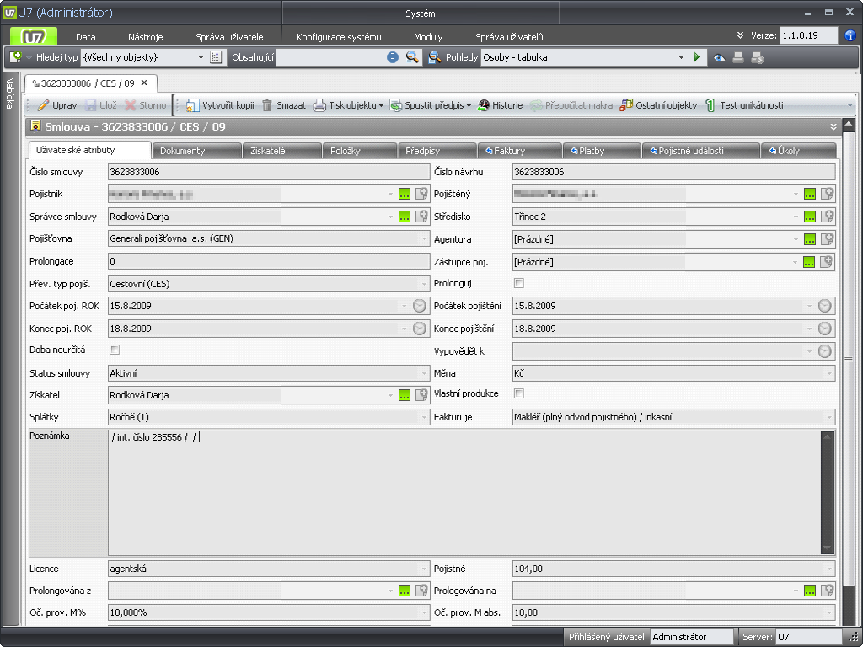863x647 pixels.
Task: Enable the Prolonguj checkbox
Action: (x=519, y=283)
